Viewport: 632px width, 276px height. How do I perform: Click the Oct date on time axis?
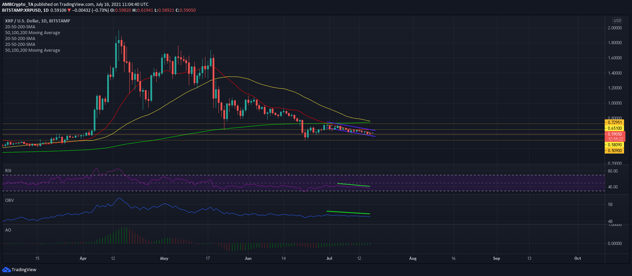click(578, 258)
